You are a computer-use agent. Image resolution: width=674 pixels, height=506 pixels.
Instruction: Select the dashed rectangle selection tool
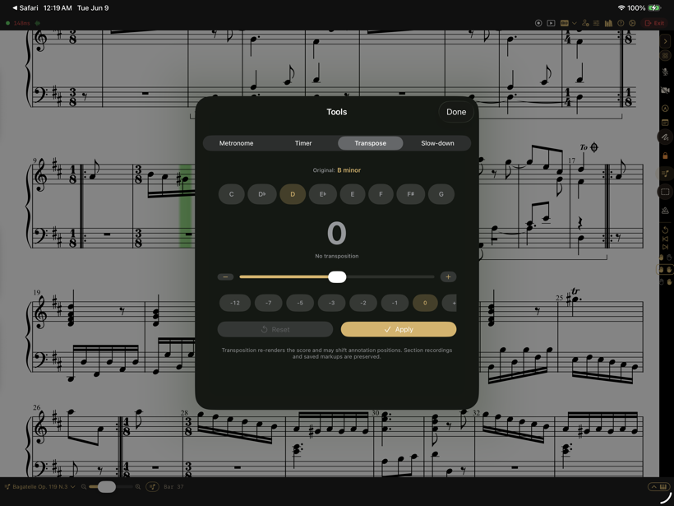[x=666, y=192]
